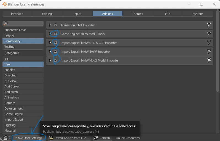
Task: Toggle the Community supported level filter
Action: coord(23,41)
